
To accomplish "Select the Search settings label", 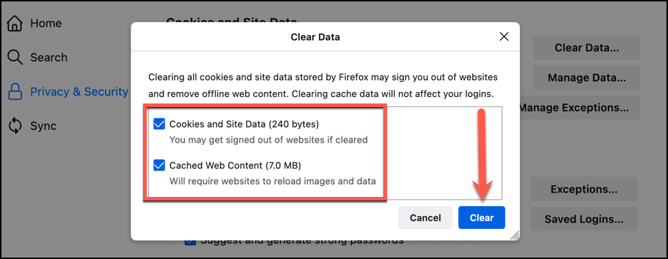I will [x=49, y=57].
